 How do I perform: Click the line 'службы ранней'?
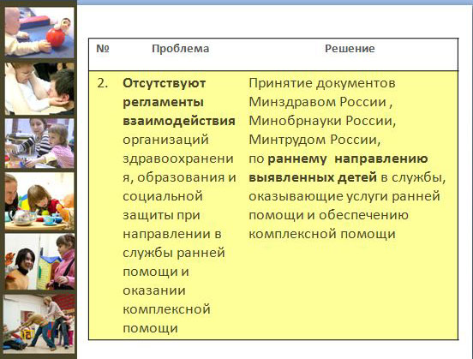tap(174, 253)
